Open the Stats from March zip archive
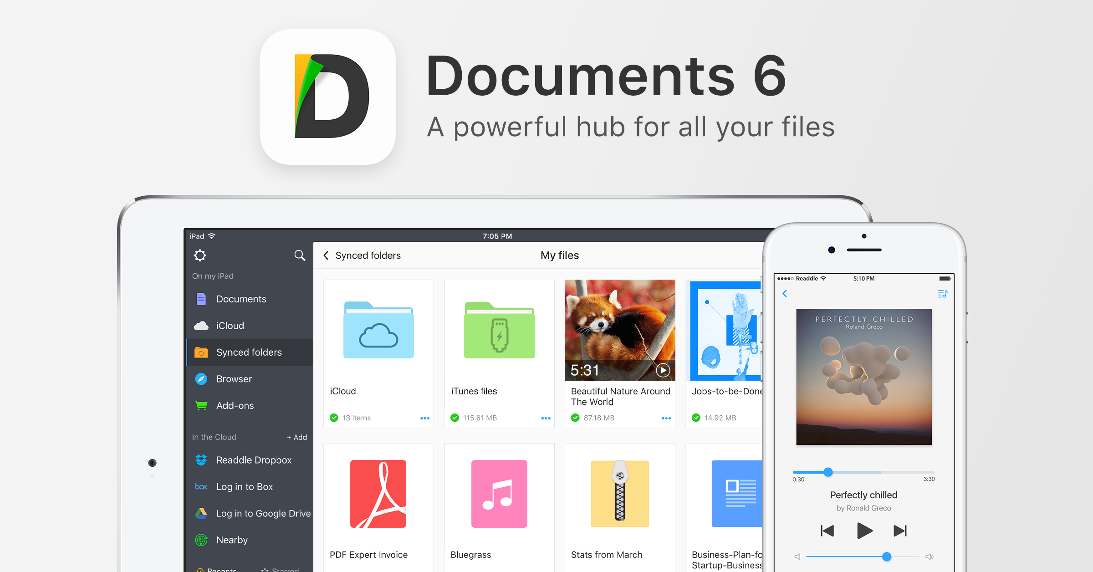The width and height of the screenshot is (1093, 572). coord(619,494)
